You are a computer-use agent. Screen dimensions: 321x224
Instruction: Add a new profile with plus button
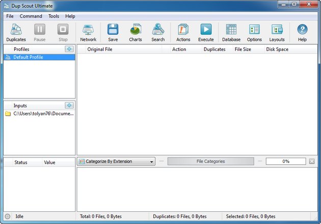coord(69,49)
